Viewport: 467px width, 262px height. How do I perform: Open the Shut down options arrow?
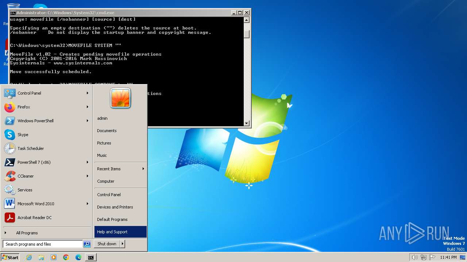tap(123, 244)
